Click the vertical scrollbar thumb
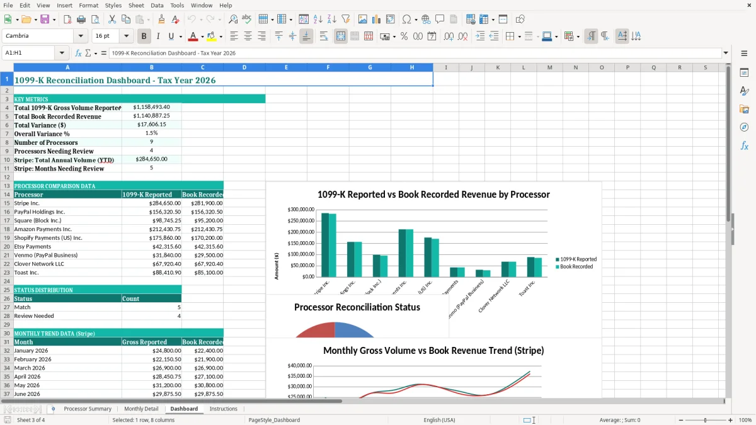The width and height of the screenshot is (756, 425). click(x=729, y=145)
